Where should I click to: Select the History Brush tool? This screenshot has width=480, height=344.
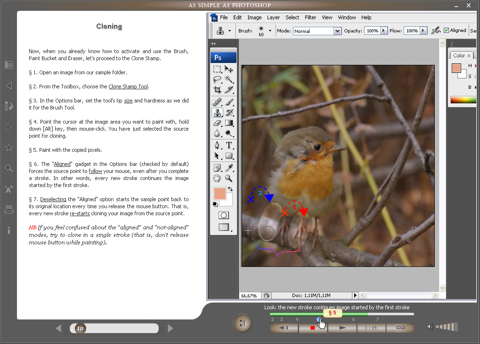coord(228,112)
